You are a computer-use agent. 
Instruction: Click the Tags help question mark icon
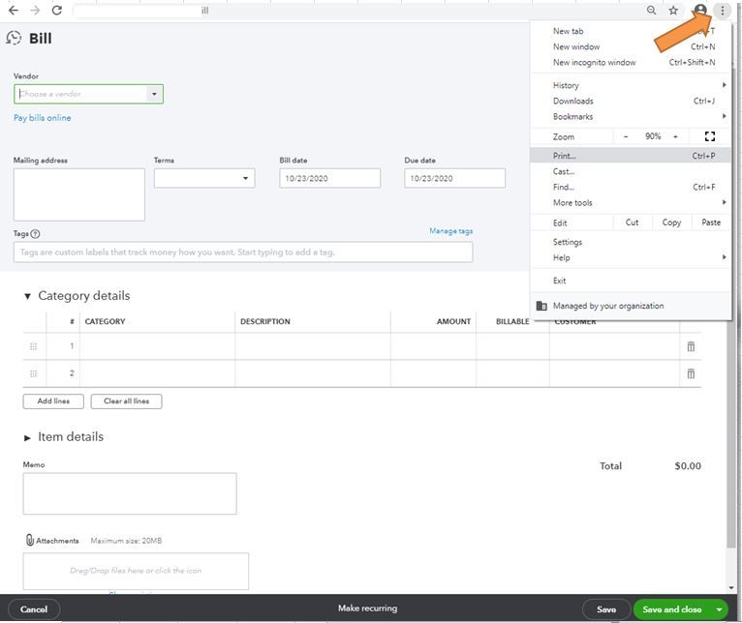(x=35, y=233)
